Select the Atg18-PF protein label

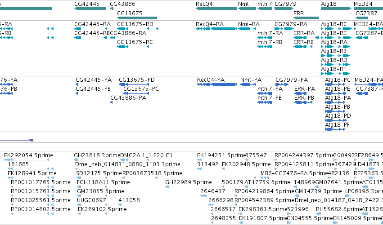click(338, 124)
